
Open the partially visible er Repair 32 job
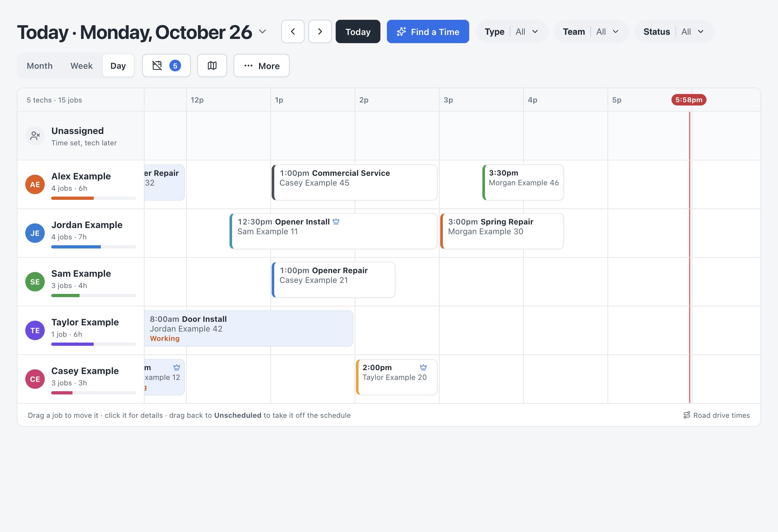(x=164, y=183)
